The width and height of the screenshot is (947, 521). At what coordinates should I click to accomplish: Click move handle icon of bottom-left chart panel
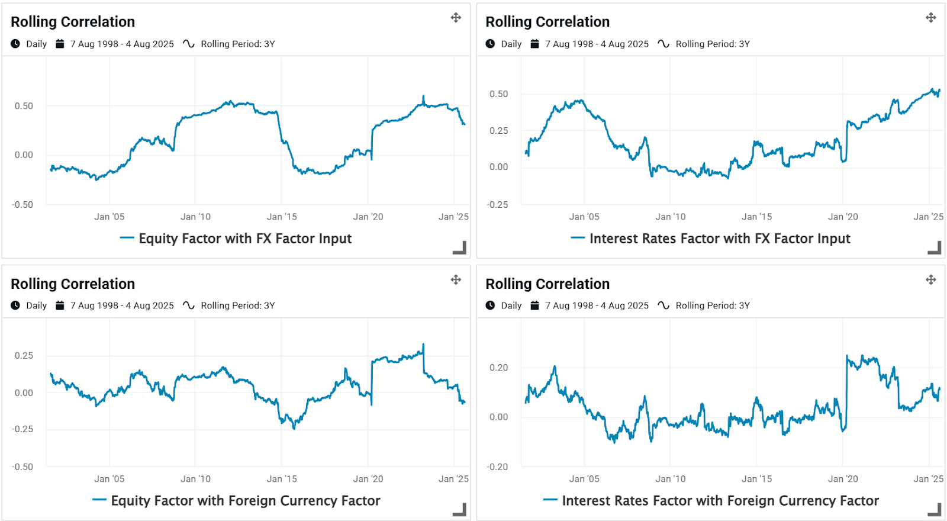[456, 279]
